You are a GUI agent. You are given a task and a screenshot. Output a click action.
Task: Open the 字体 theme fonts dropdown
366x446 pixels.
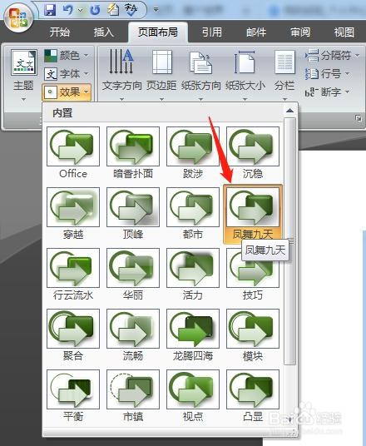pyautogui.click(x=67, y=74)
